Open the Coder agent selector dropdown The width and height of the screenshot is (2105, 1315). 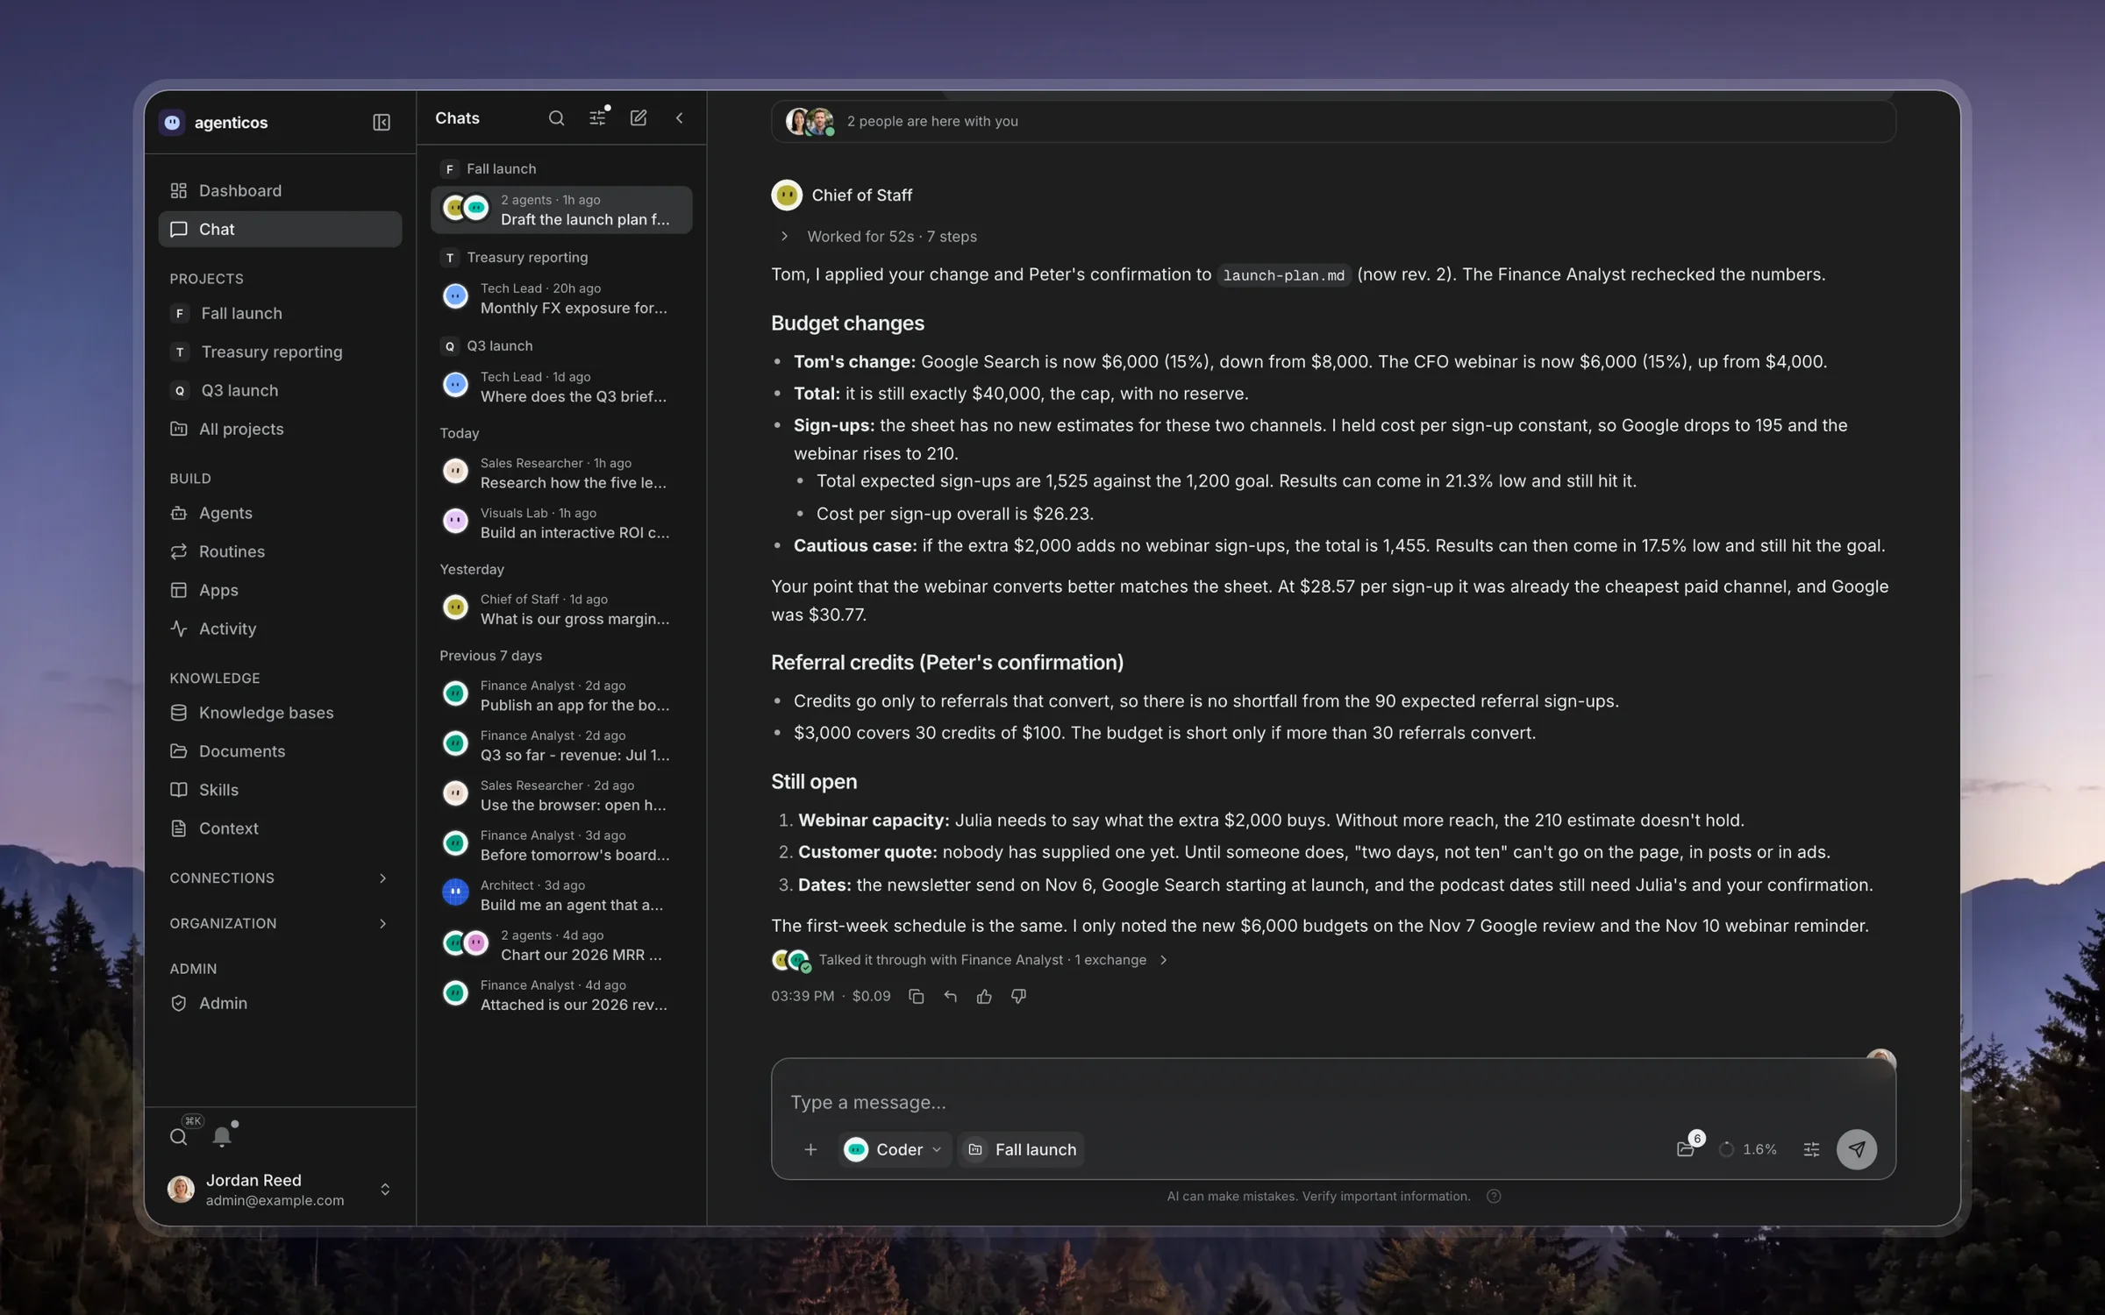click(x=894, y=1149)
